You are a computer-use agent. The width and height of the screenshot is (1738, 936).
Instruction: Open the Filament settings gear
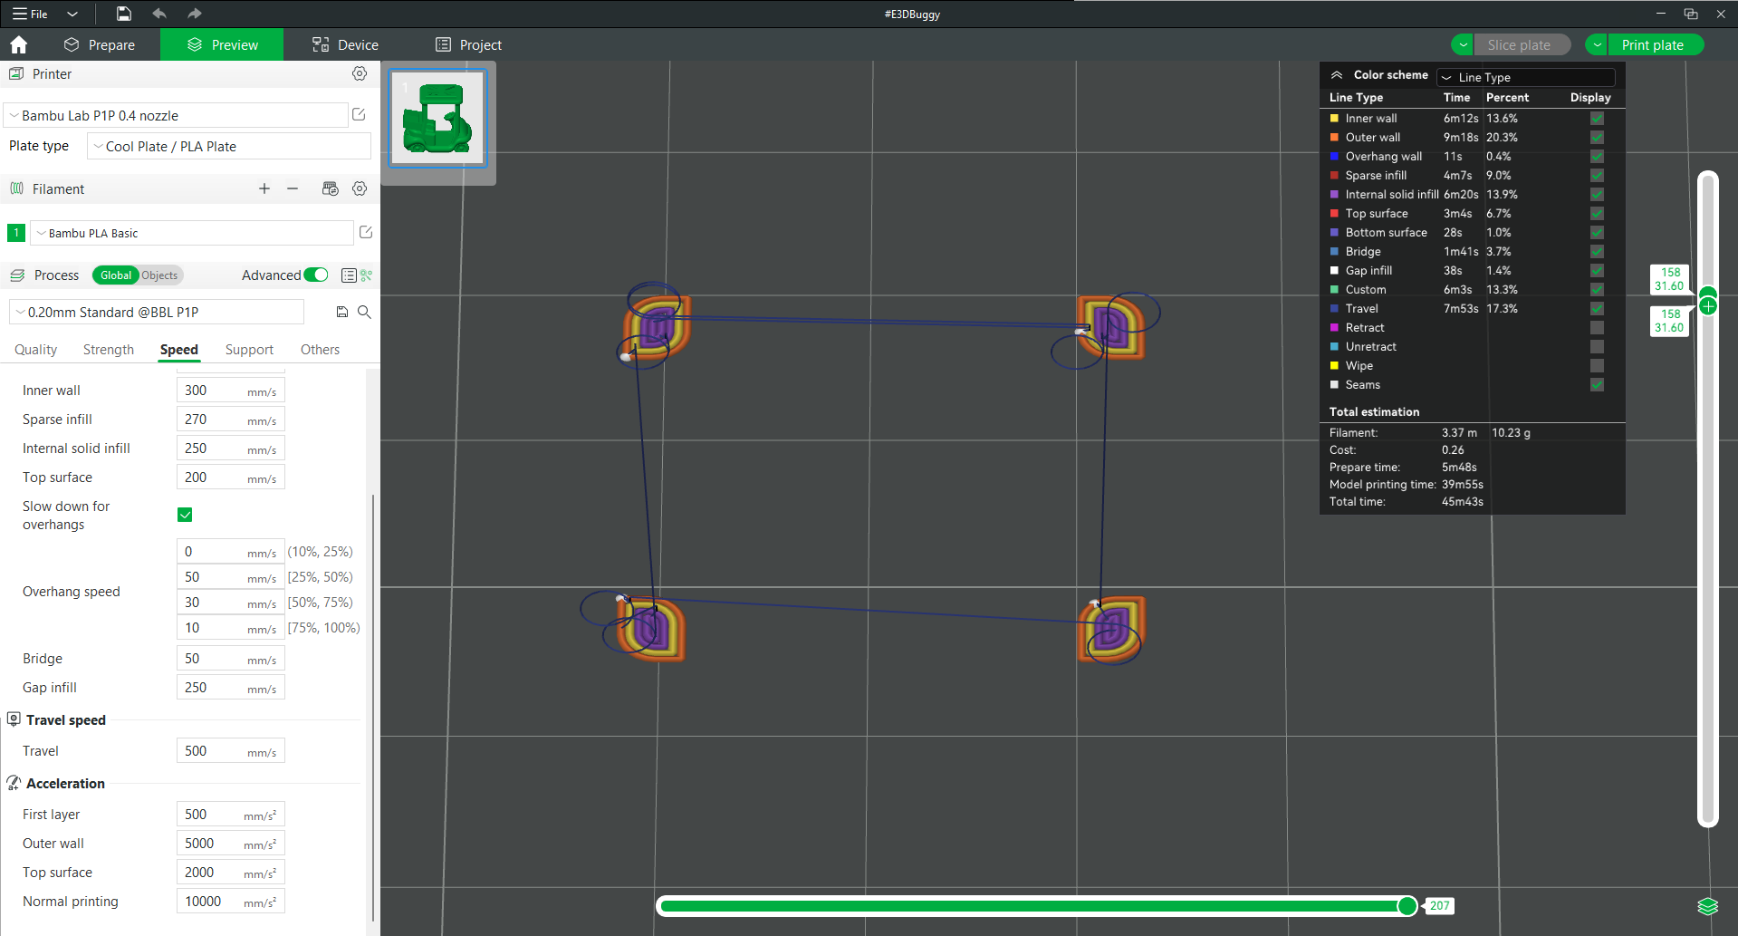tap(360, 188)
